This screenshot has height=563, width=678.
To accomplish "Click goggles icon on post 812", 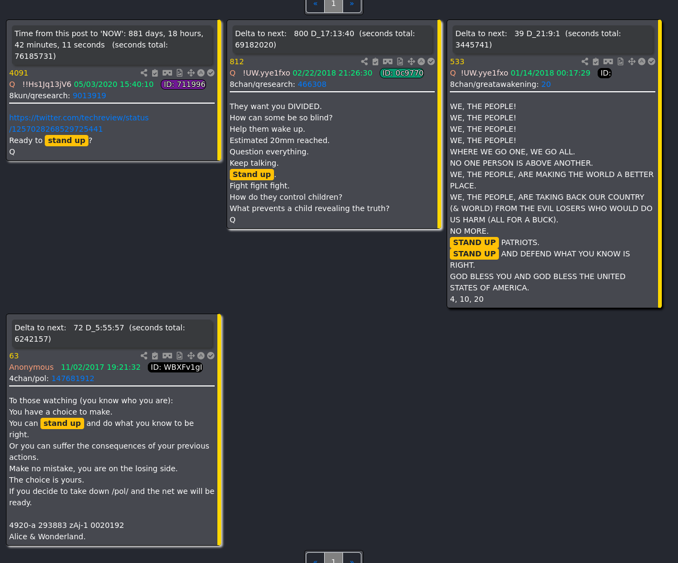I will pos(388,62).
